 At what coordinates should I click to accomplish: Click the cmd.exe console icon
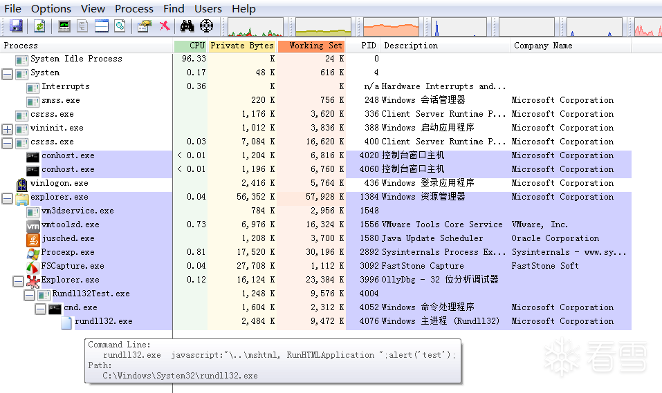pyautogui.click(x=55, y=309)
